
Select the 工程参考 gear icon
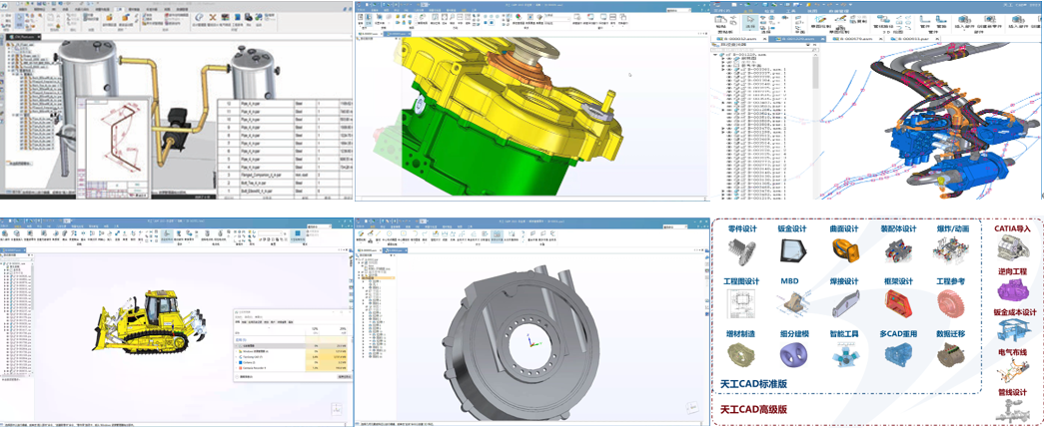950,302
